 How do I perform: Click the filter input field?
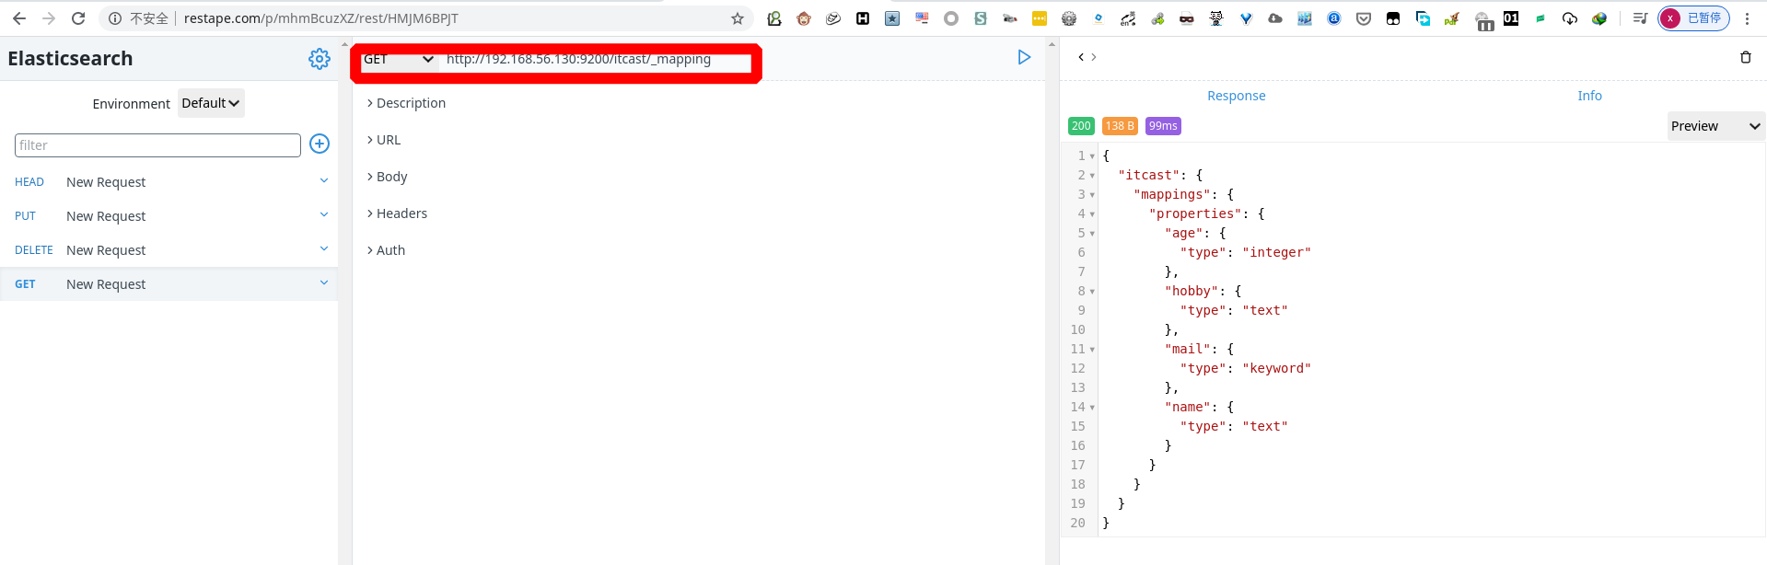[157, 145]
